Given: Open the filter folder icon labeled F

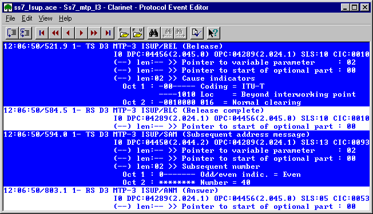Looking at the screenshot, I should tap(124, 33).
